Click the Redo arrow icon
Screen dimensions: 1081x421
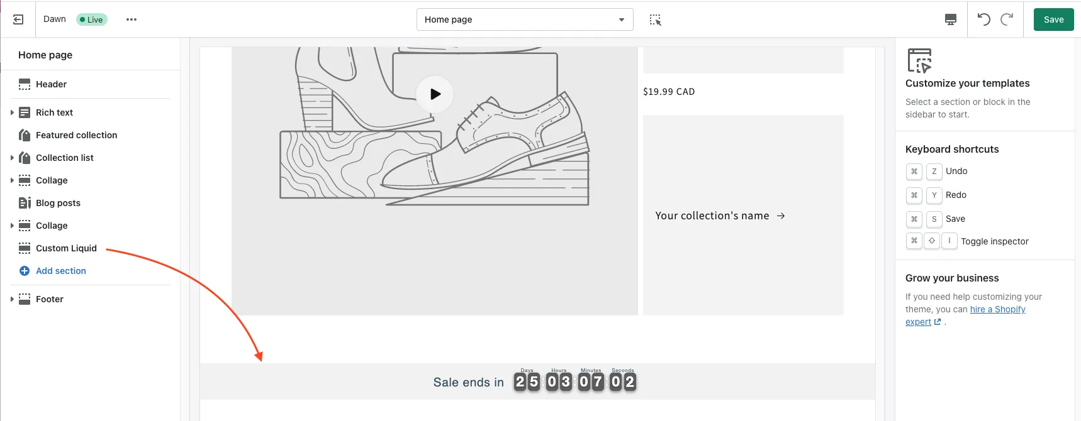point(1007,19)
